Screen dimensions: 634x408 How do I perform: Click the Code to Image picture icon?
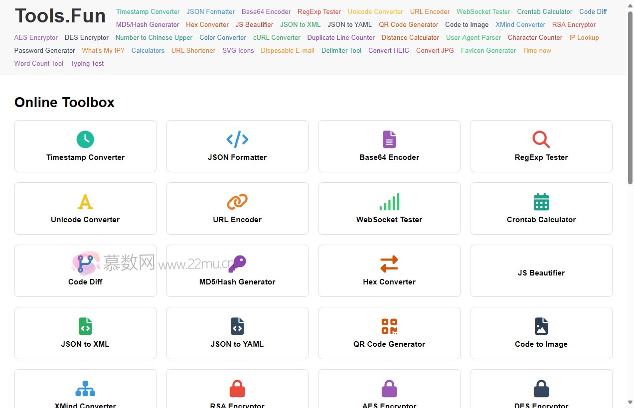click(541, 326)
